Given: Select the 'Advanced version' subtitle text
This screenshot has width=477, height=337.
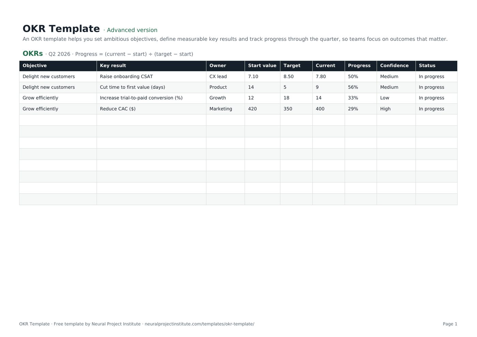Looking at the screenshot, I should click(132, 30).
